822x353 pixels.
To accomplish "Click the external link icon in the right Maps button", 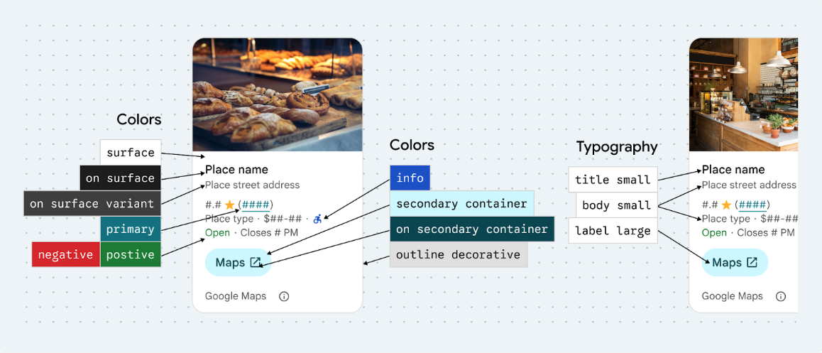I will [752, 263].
